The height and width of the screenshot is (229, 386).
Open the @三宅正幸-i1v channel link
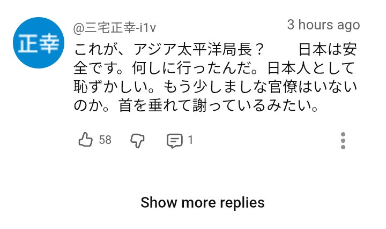pos(115,28)
